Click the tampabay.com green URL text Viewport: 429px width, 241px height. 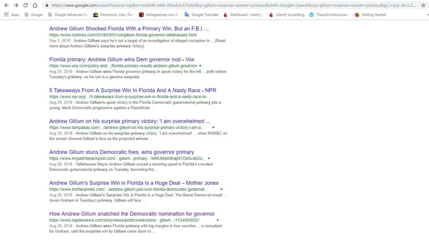click(x=127, y=128)
